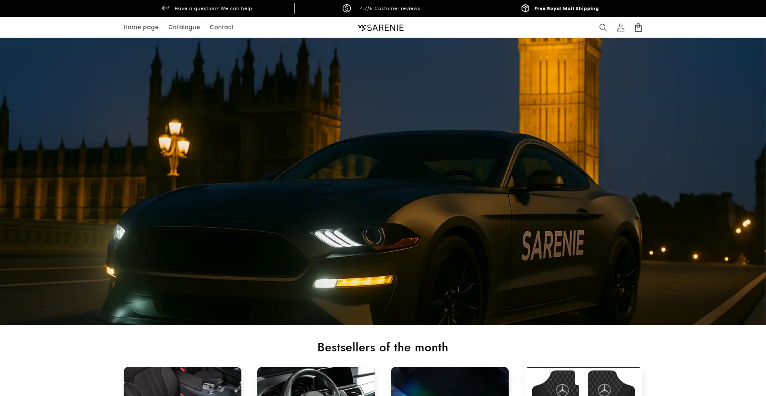Click the circled dollar reviews icon

(x=346, y=8)
